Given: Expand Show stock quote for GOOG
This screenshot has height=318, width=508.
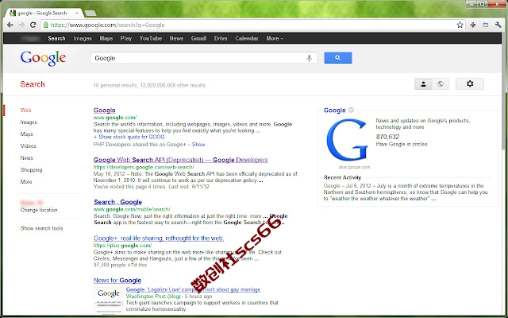Looking at the screenshot, I should tap(129, 137).
